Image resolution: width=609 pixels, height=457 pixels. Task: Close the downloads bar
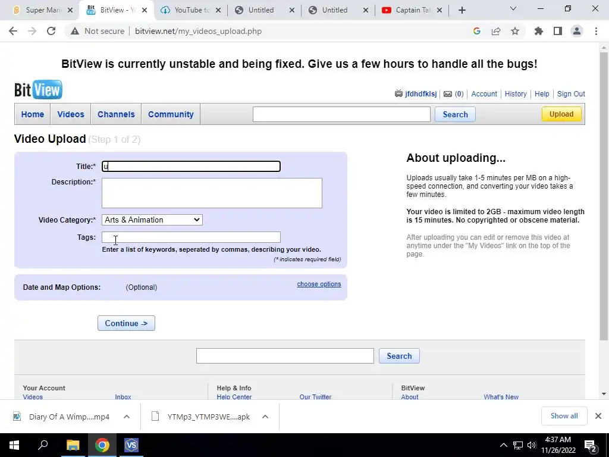pos(598,416)
